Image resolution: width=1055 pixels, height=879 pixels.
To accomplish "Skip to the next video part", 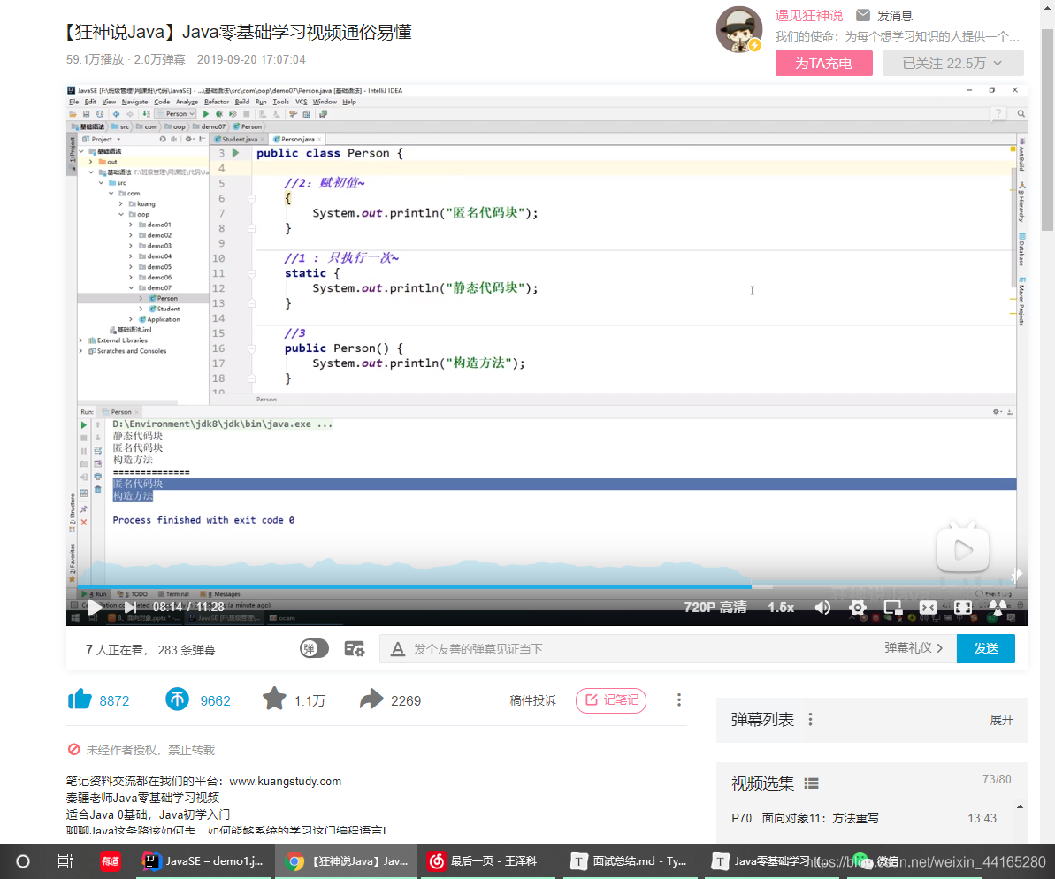I will point(130,608).
